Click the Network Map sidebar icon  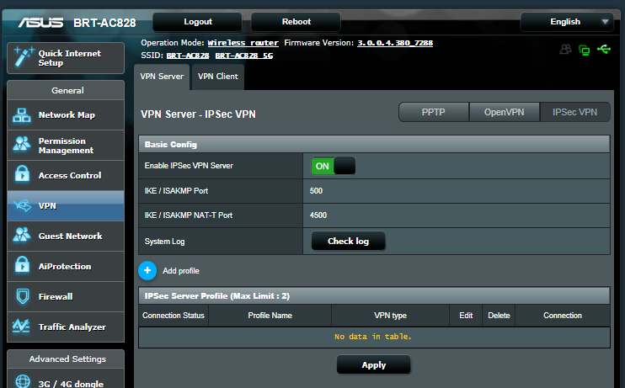23,115
